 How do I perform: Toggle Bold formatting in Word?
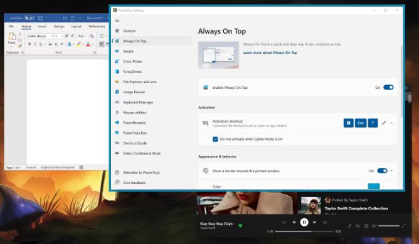tap(29, 44)
